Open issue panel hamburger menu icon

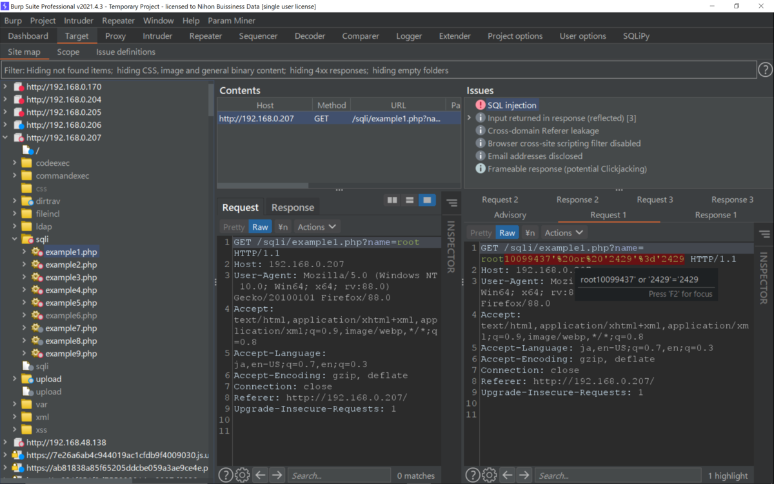click(x=764, y=234)
